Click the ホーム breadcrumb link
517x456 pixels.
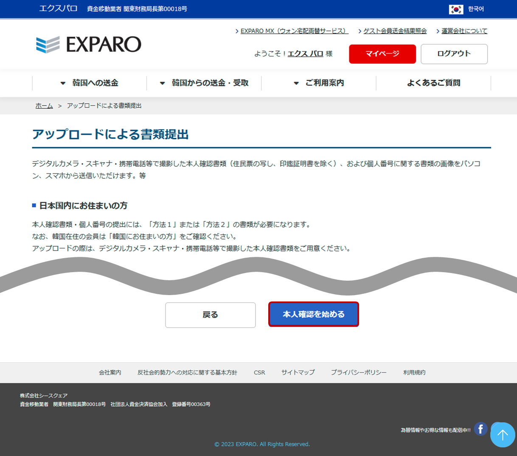point(44,106)
